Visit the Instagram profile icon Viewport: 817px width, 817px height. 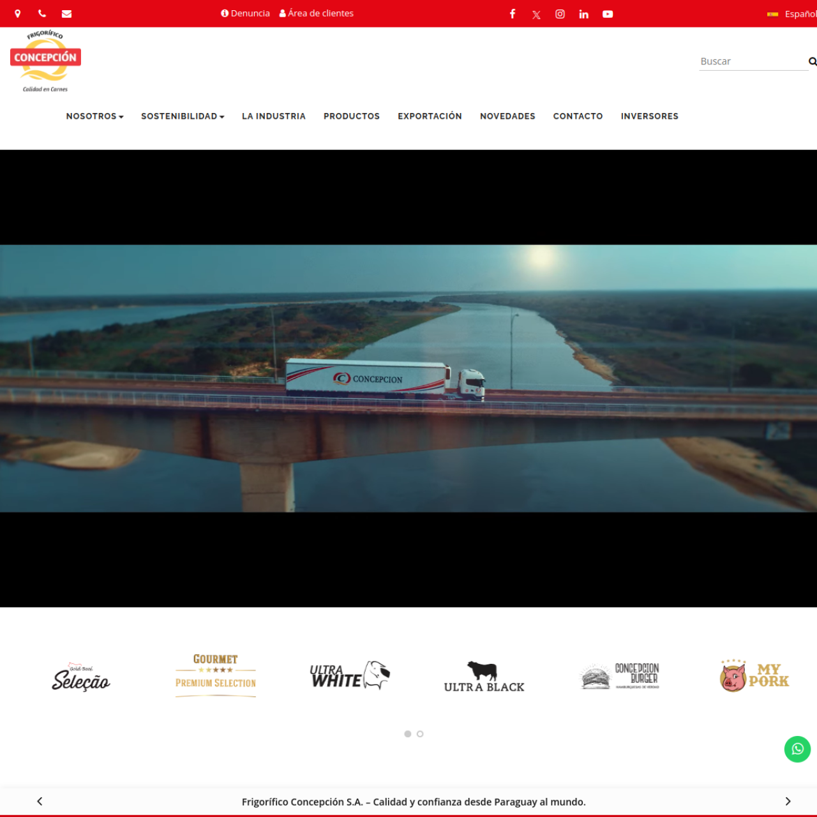[560, 14]
